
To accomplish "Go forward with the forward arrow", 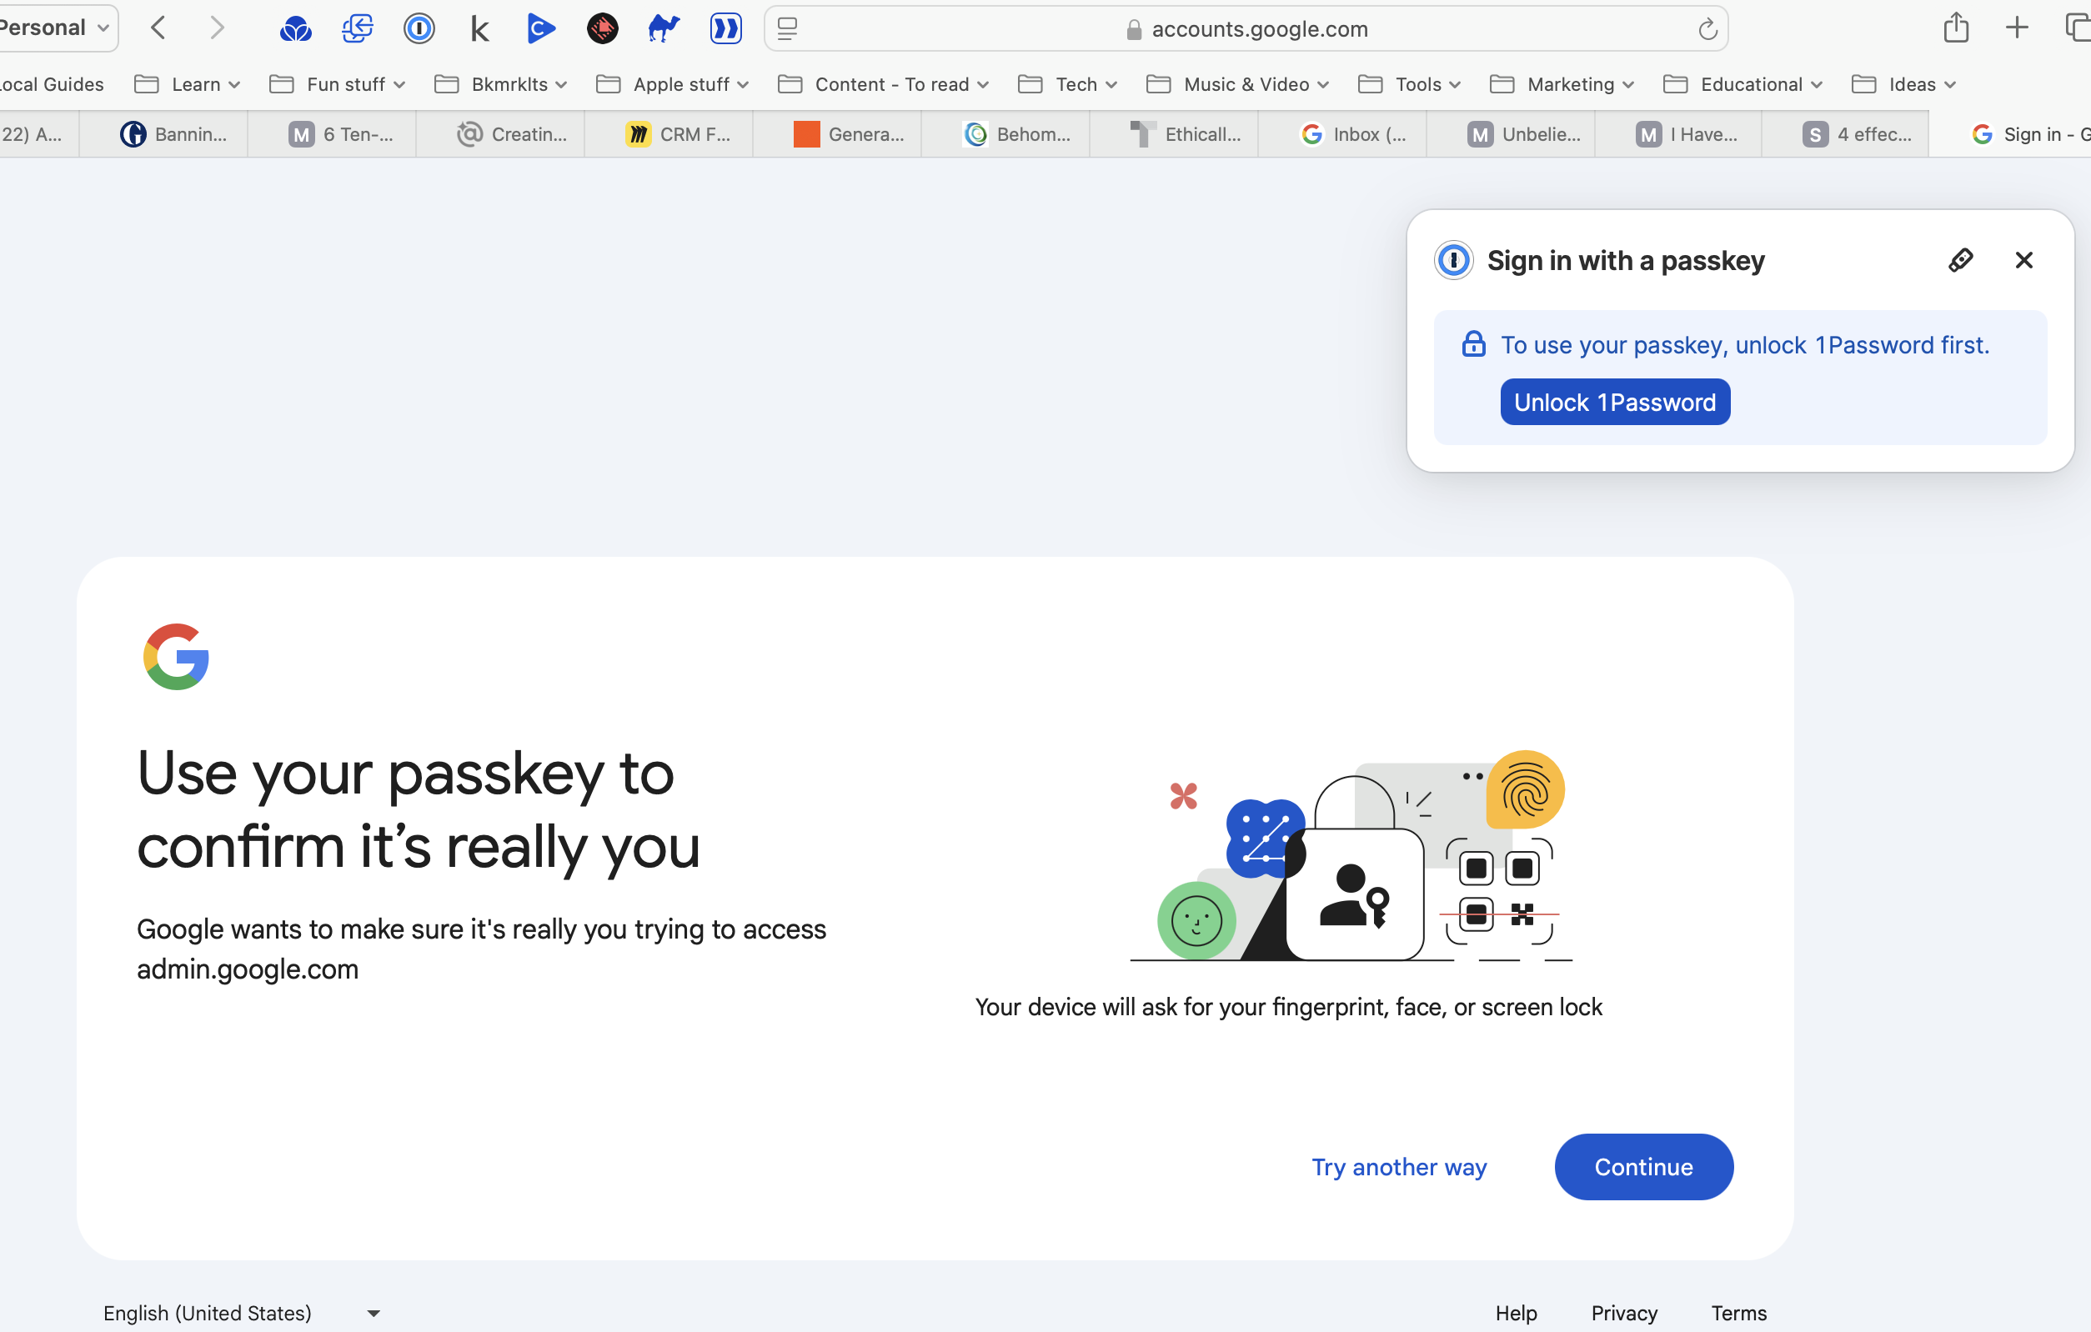I will click(x=217, y=28).
